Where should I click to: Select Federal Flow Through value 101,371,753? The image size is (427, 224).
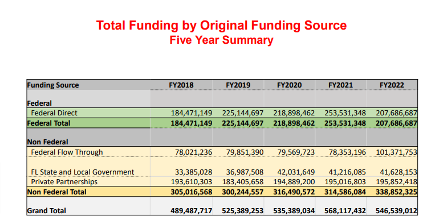click(x=397, y=152)
